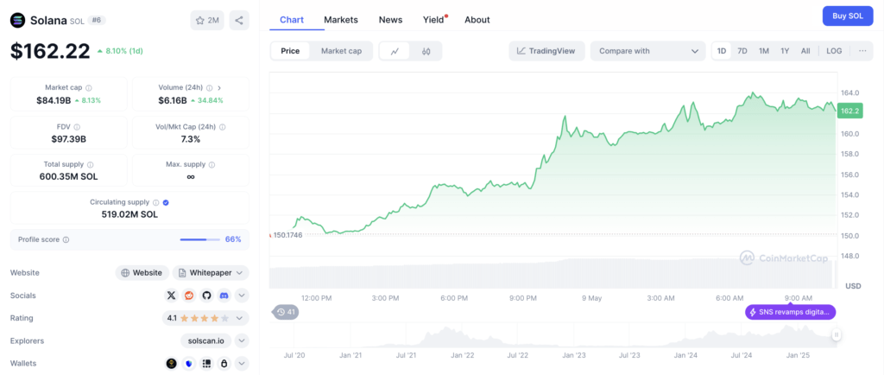The width and height of the screenshot is (884, 375).
Task: Open the SNS revamps news pill
Action: [791, 312]
